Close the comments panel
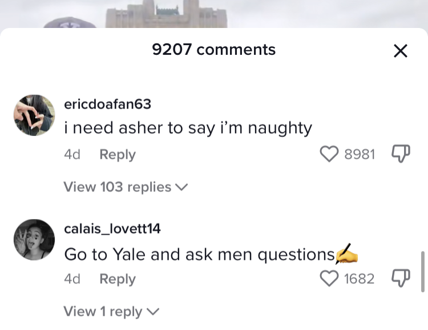428x330 pixels. (x=401, y=51)
